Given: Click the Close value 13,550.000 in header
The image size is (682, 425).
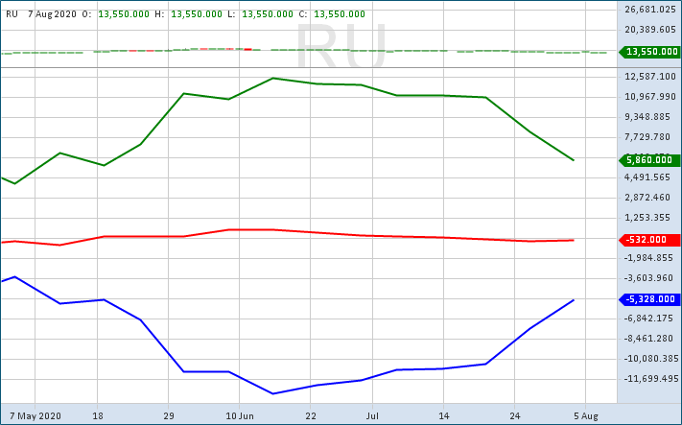Looking at the screenshot, I should [340, 14].
